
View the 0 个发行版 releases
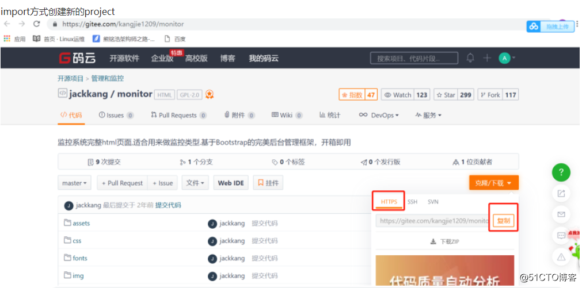tap(381, 162)
